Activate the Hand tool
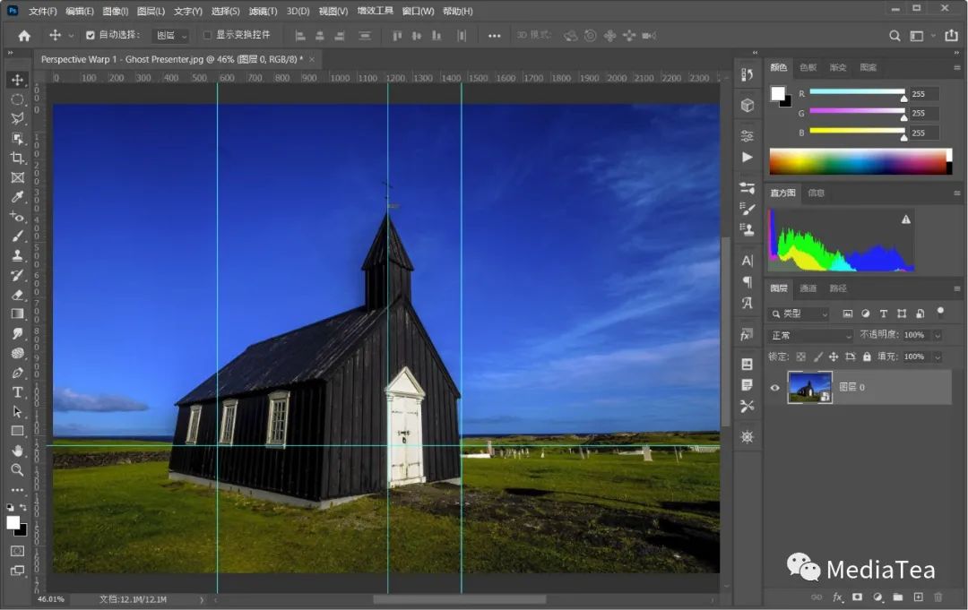The height and width of the screenshot is (610, 968). (x=17, y=451)
